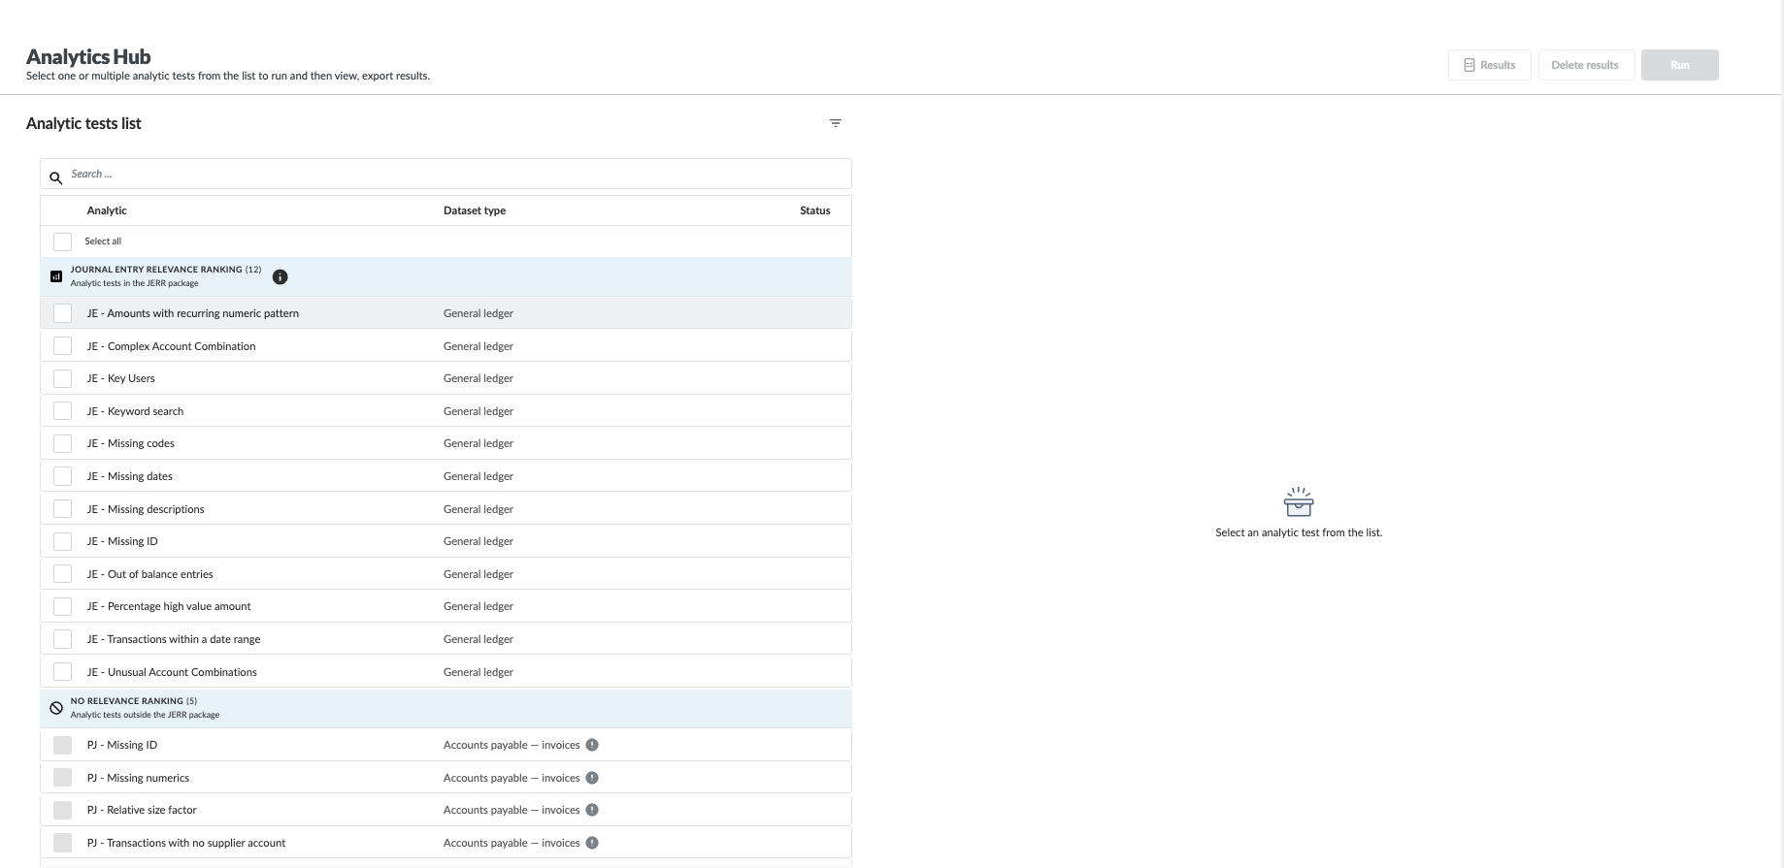Viewport: 1784px width, 868px height.
Task: Click the Analytic tests list heading
Action: [83, 123]
